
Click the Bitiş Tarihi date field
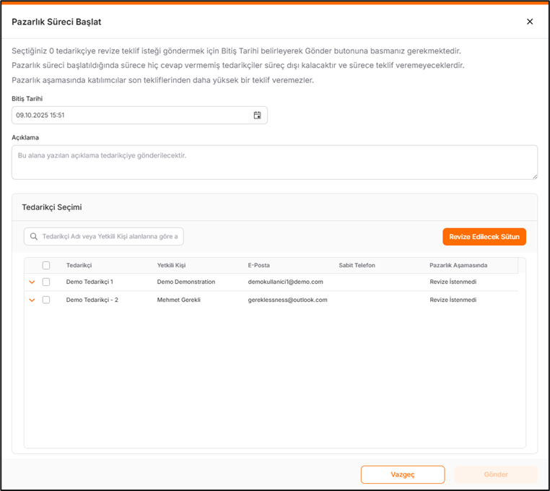click(x=130, y=115)
